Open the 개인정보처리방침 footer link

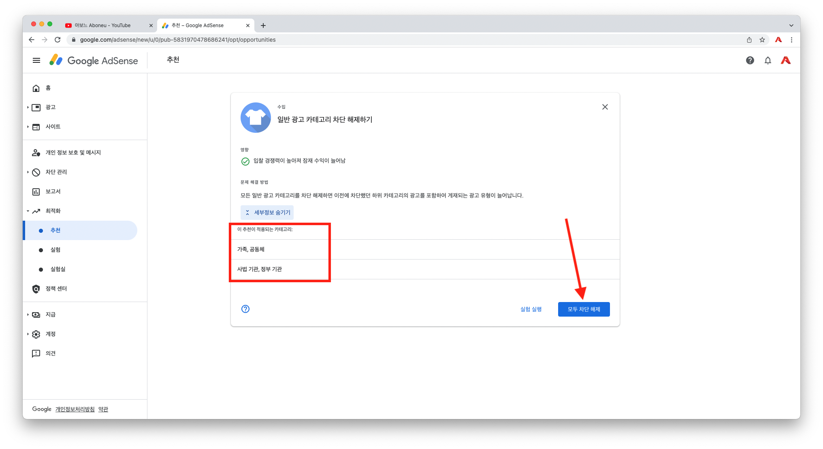click(x=75, y=409)
